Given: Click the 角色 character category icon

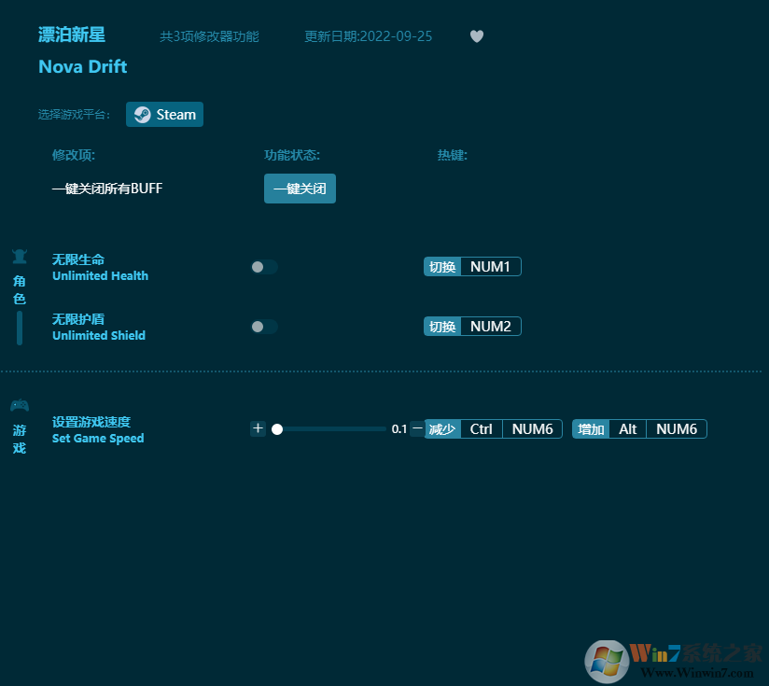Looking at the screenshot, I should click(20, 256).
